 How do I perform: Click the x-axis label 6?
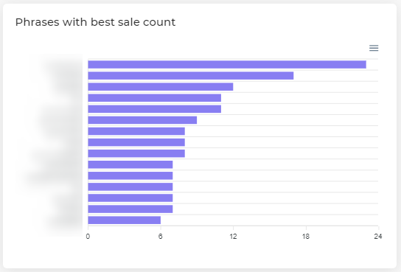point(161,237)
